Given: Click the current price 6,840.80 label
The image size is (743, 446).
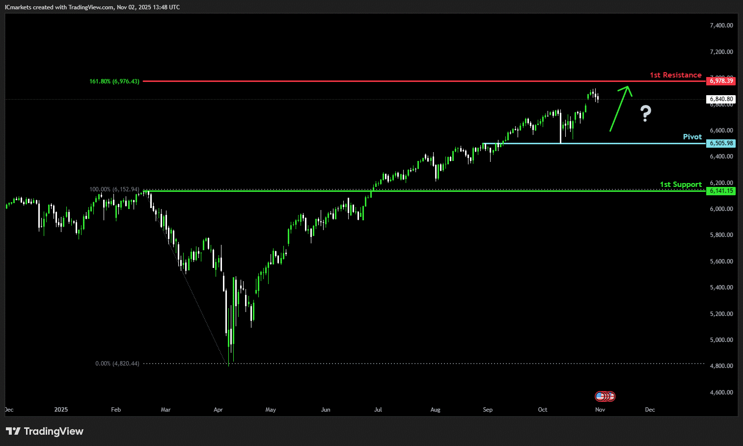Looking at the screenshot, I should tap(721, 99).
